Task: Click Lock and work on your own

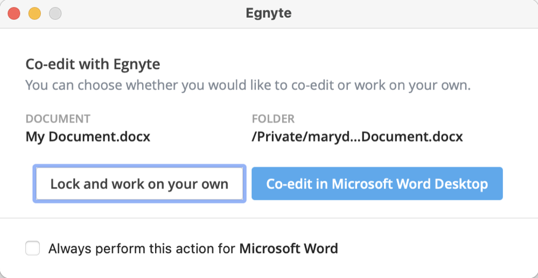Action: click(139, 184)
